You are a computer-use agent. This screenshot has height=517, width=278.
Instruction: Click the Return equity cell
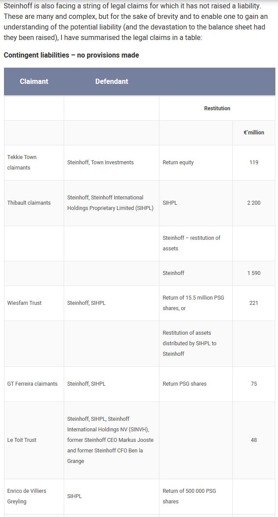178,163
